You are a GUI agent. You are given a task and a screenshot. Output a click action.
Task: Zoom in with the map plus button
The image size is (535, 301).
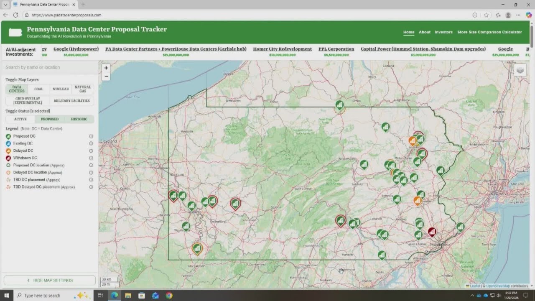106,68
